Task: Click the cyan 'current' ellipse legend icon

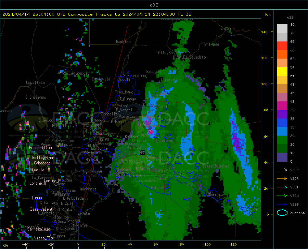Action: click(x=282, y=213)
